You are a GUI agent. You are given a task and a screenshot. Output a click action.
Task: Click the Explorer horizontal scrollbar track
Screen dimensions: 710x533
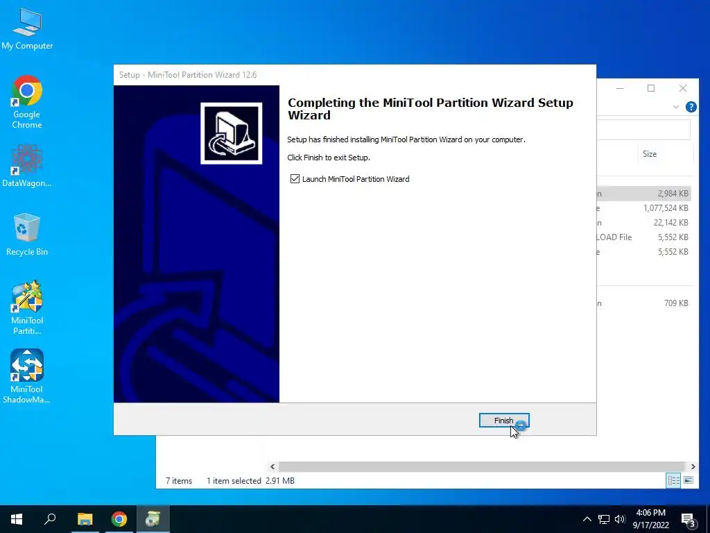(x=481, y=466)
